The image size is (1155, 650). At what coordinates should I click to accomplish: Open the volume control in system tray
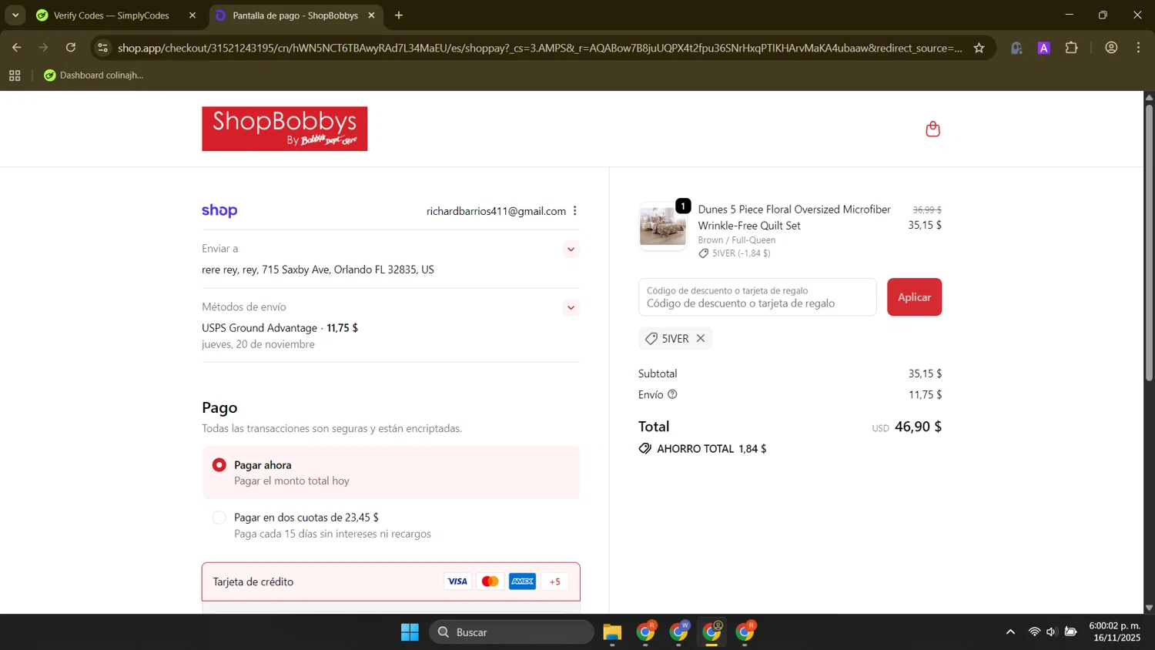click(1052, 632)
